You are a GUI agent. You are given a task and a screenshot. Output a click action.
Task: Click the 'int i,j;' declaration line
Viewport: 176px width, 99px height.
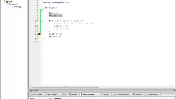(54, 13)
